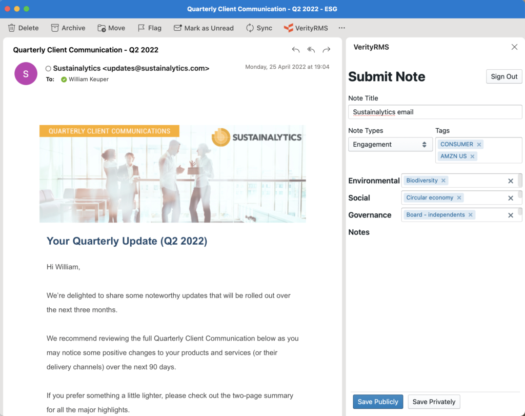Image resolution: width=525 pixels, height=416 pixels.
Task: Clear the Environmental field
Action: tap(511, 181)
